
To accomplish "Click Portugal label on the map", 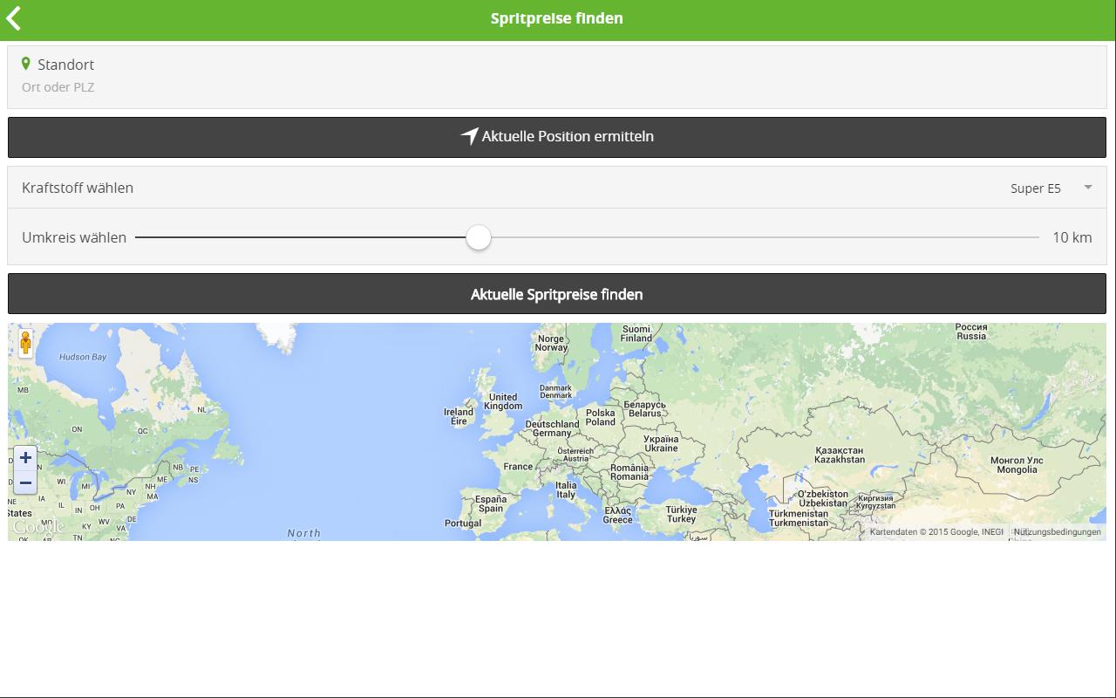I will tap(463, 523).
